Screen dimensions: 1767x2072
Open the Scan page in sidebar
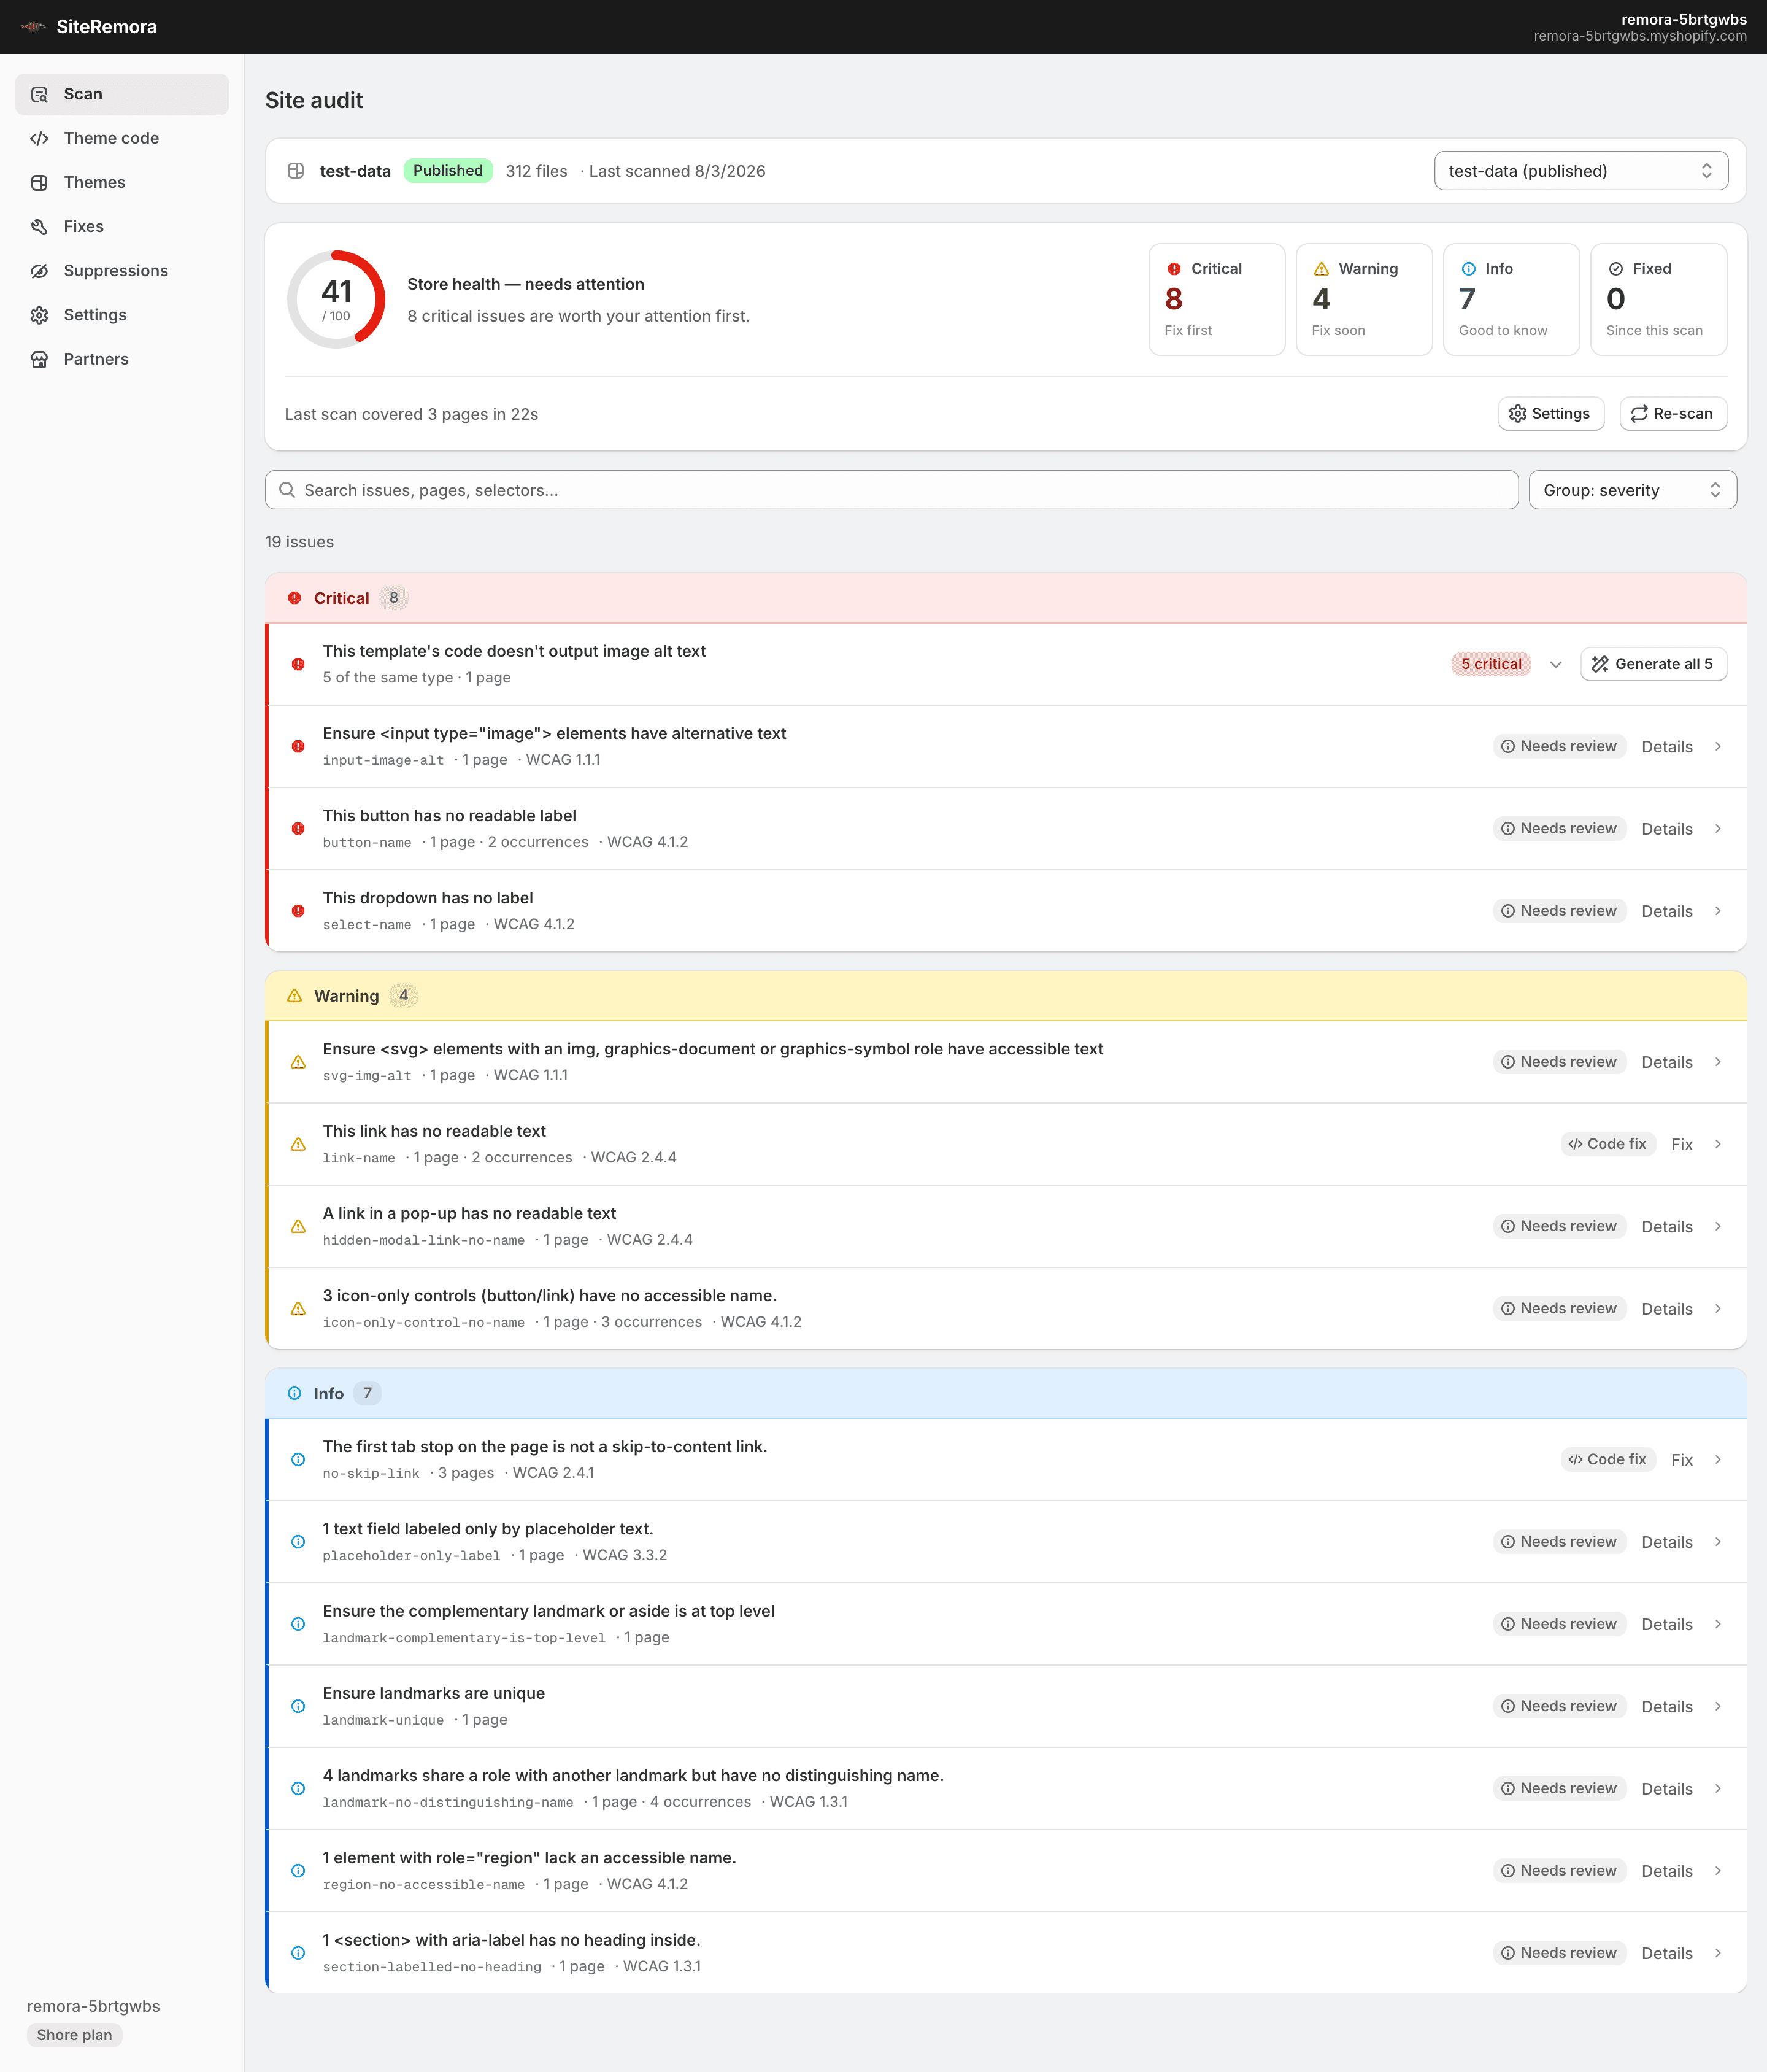pos(122,94)
